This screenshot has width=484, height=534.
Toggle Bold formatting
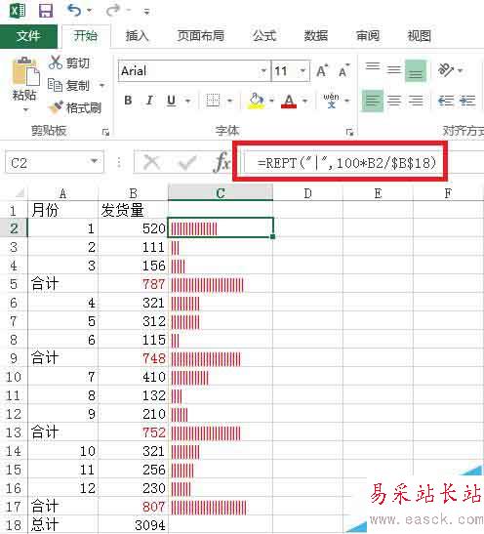(128, 101)
